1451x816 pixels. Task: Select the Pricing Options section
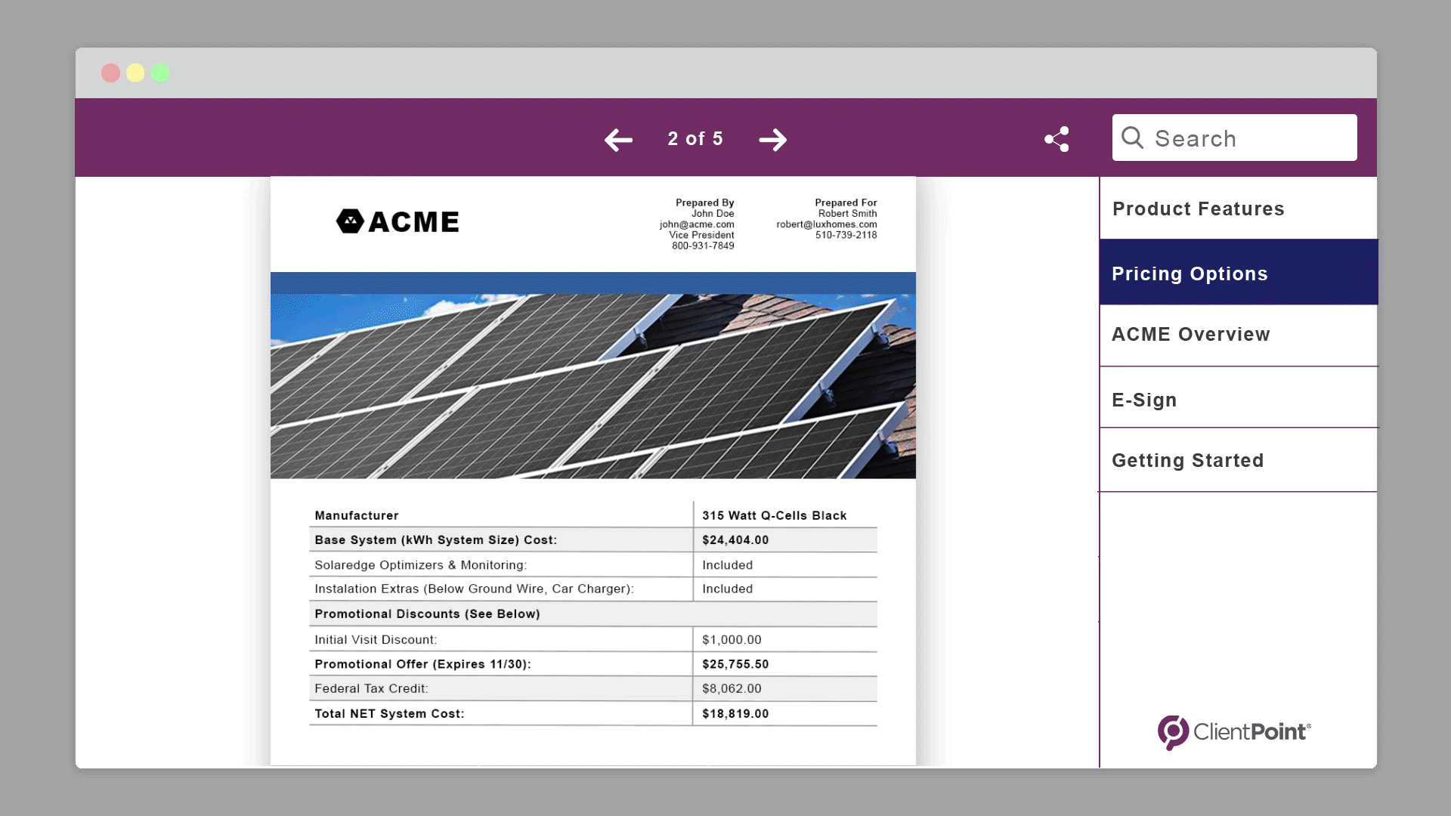click(x=1190, y=274)
